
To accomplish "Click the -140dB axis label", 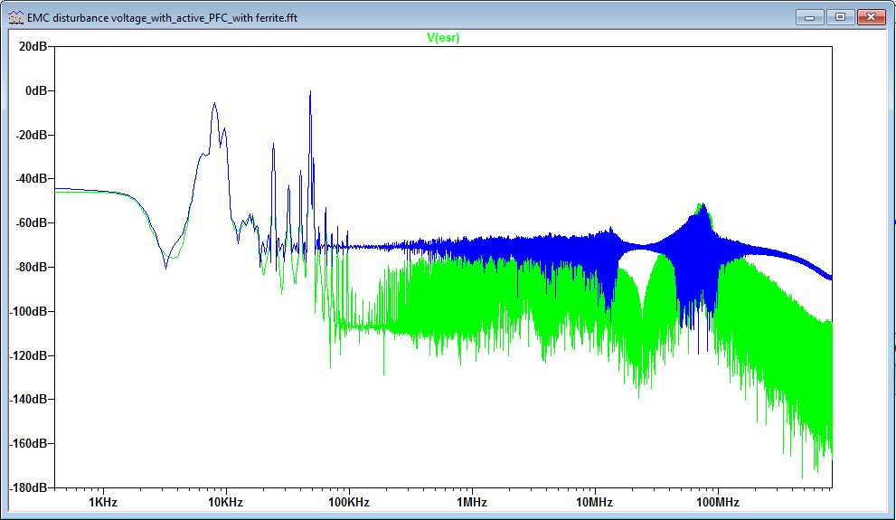I will (x=29, y=400).
